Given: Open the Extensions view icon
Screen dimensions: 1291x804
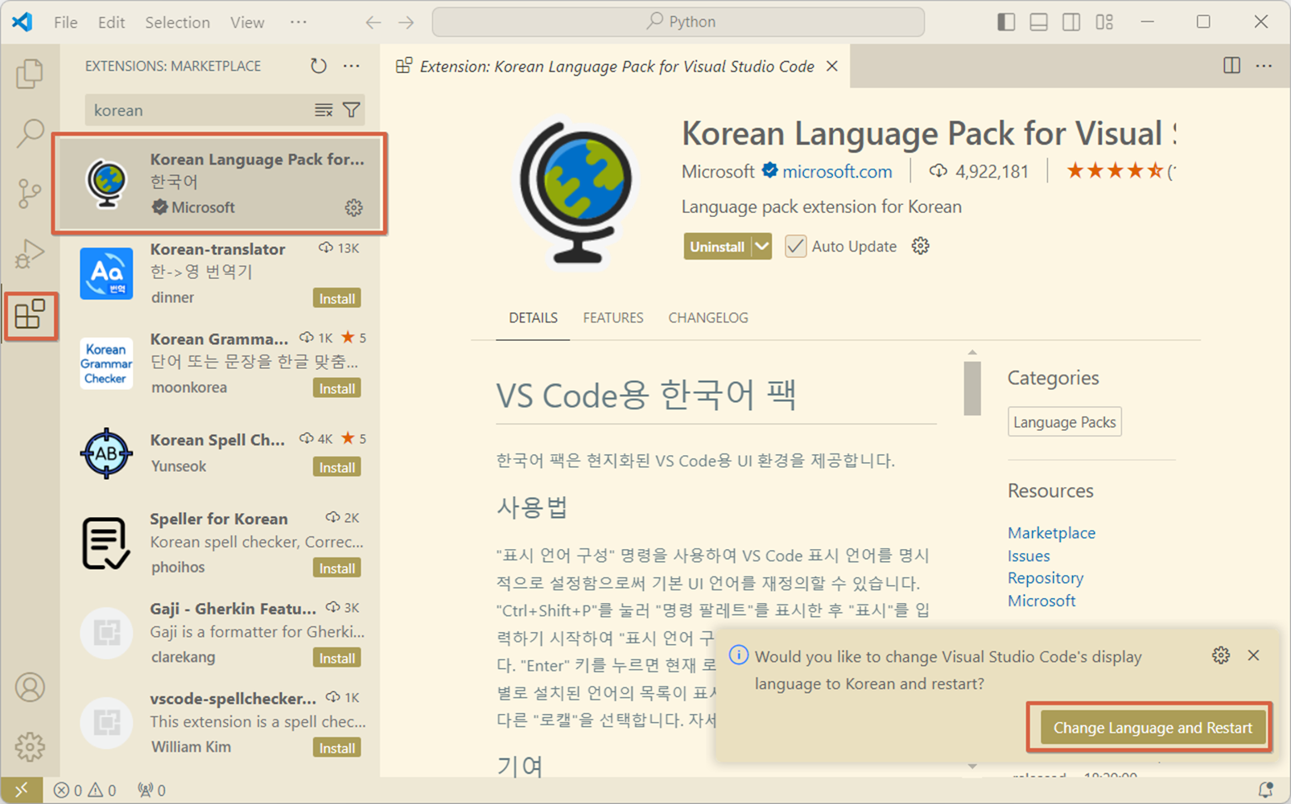Looking at the screenshot, I should (x=30, y=314).
